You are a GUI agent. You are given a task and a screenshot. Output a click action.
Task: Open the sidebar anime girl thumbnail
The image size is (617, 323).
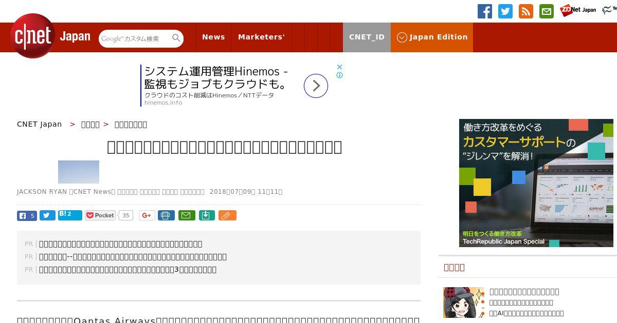464,302
